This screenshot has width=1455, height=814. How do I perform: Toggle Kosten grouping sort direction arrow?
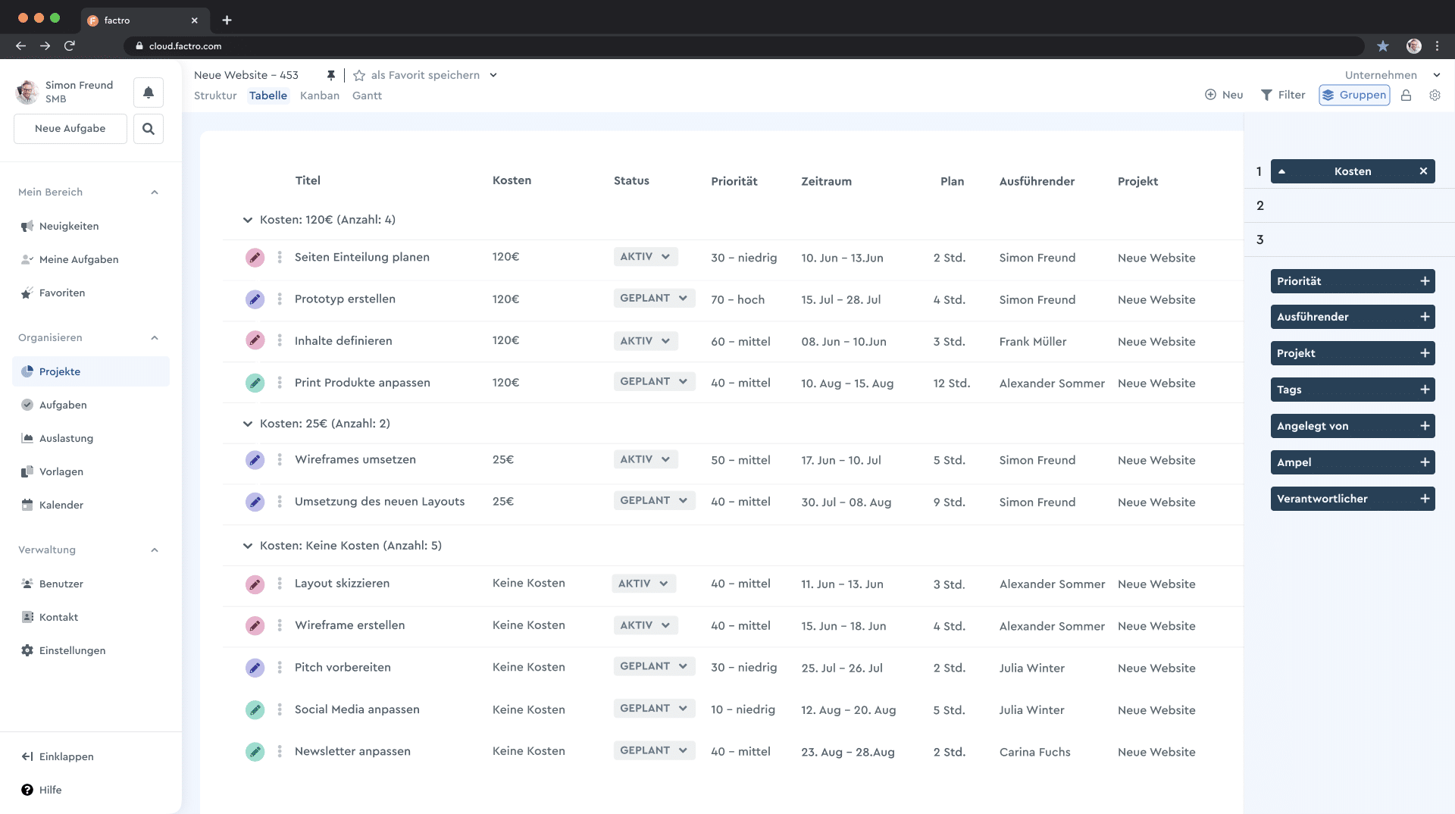(x=1282, y=171)
